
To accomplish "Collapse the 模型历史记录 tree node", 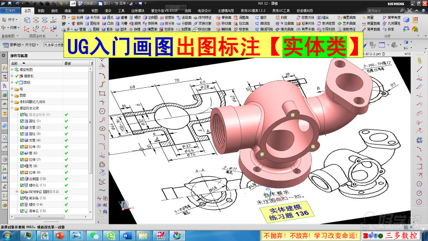I will [12, 108].
